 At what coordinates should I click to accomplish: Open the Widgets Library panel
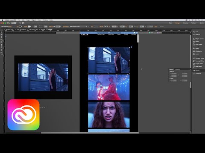click(x=198, y=39)
